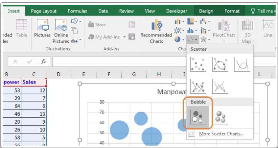Open the Review tab
278x148 pixels.
(x=127, y=11)
